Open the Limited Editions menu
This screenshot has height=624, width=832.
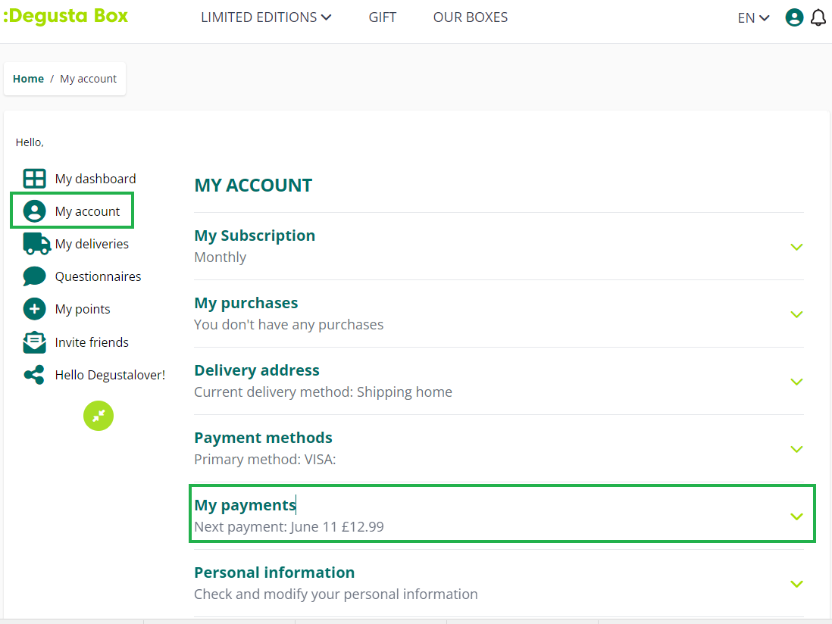[x=266, y=17]
